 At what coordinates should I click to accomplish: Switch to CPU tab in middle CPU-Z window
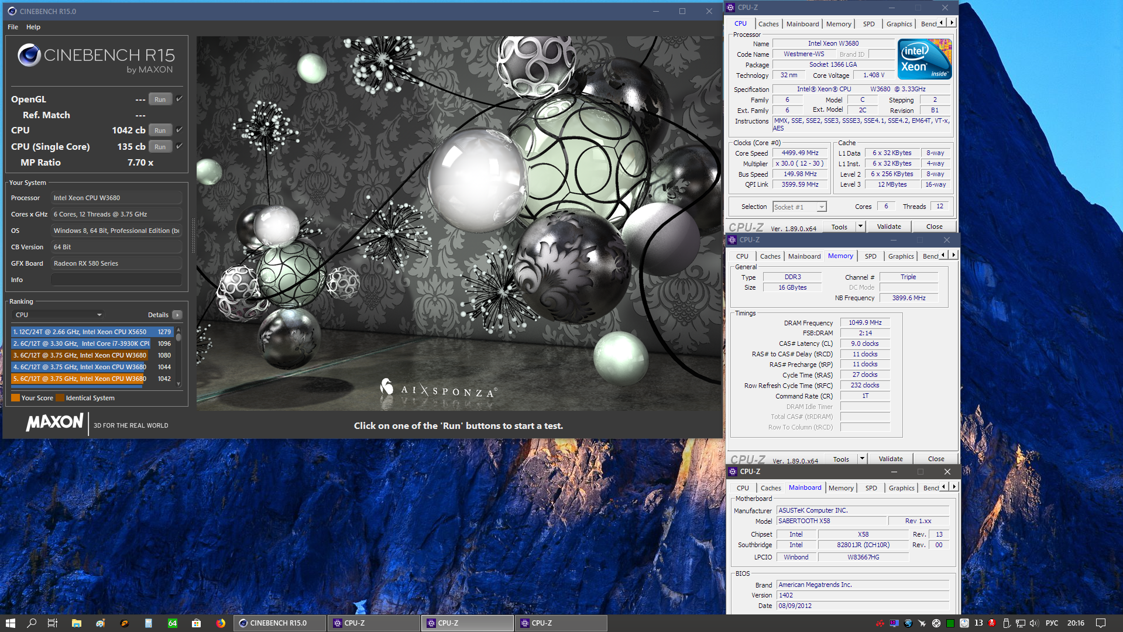click(742, 256)
